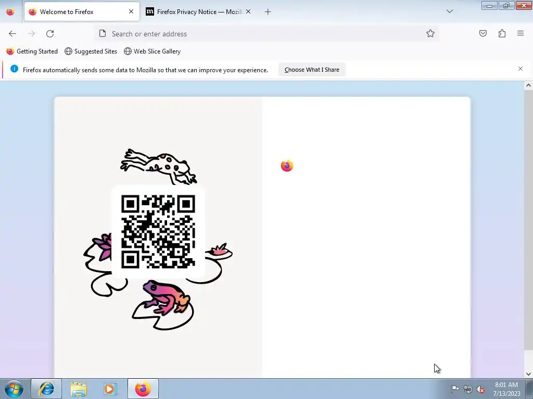Click the page identity icon in address bar

click(x=103, y=33)
